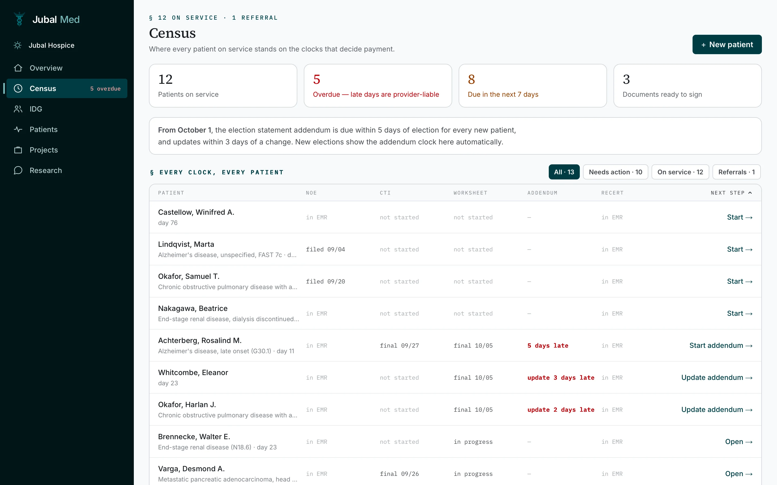
Task: Open the 8 Due in next 7 days card
Action: pos(532,86)
